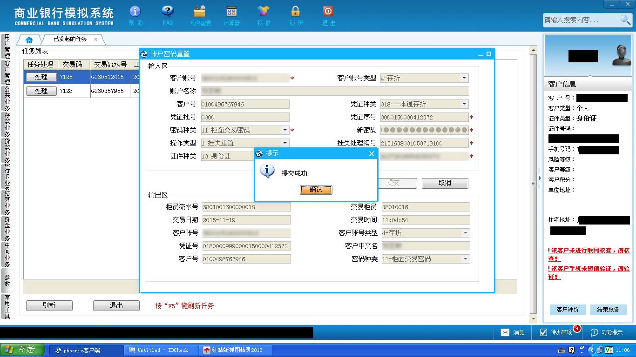The width and height of the screenshot is (636, 357).
Task: Click the 客户评价 button
Action: coord(568,310)
